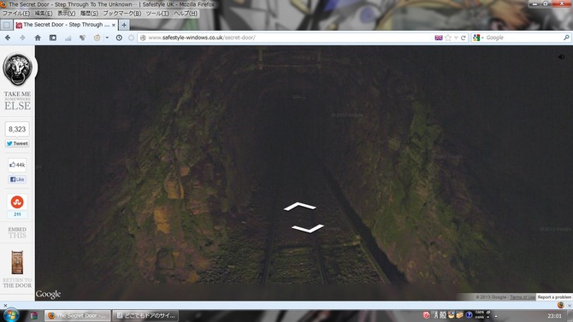This screenshot has height=322, width=573.
Task: Expand the bookmark star dropdown arrow
Action: pyautogui.click(x=456, y=38)
